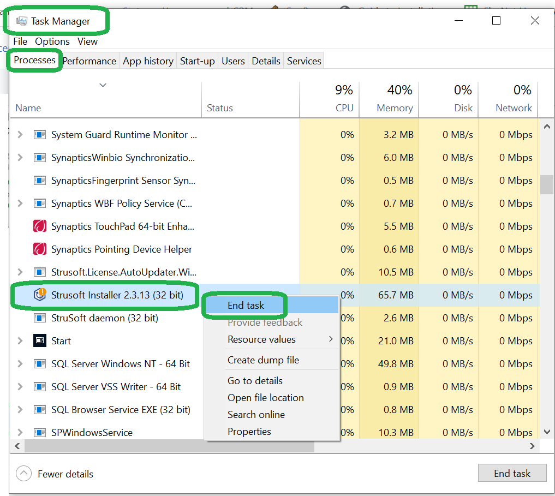Open the Options menu
The height and width of the screenshot is (496, 555).
pyautogui.click(x=52, y=41)
